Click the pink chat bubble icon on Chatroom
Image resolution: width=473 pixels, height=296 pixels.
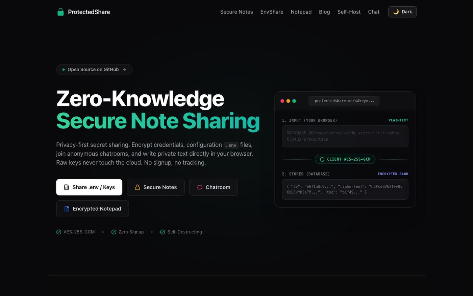(200, 187)
